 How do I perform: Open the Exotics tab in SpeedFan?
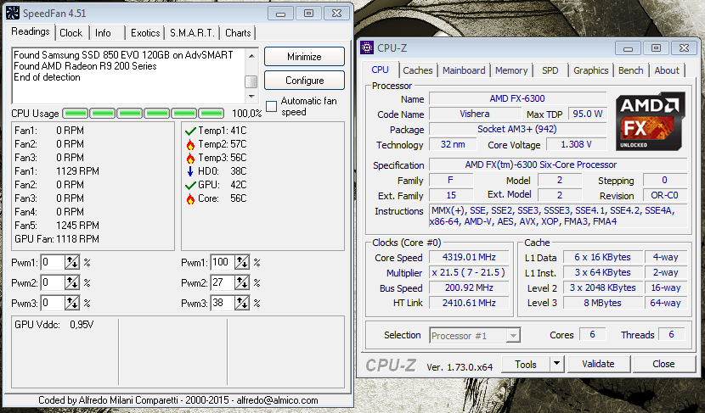(145, 33)
